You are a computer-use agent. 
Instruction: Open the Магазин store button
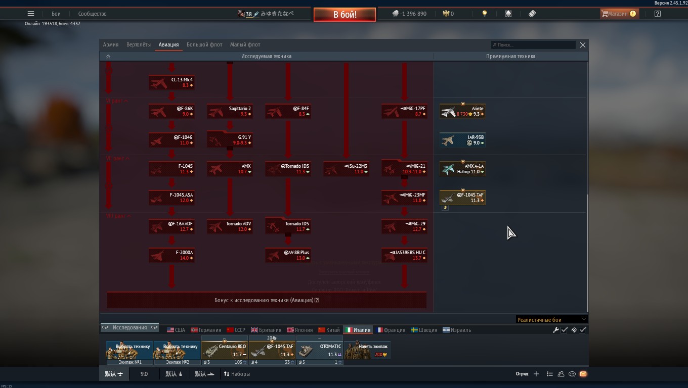[x=619, y=14]
